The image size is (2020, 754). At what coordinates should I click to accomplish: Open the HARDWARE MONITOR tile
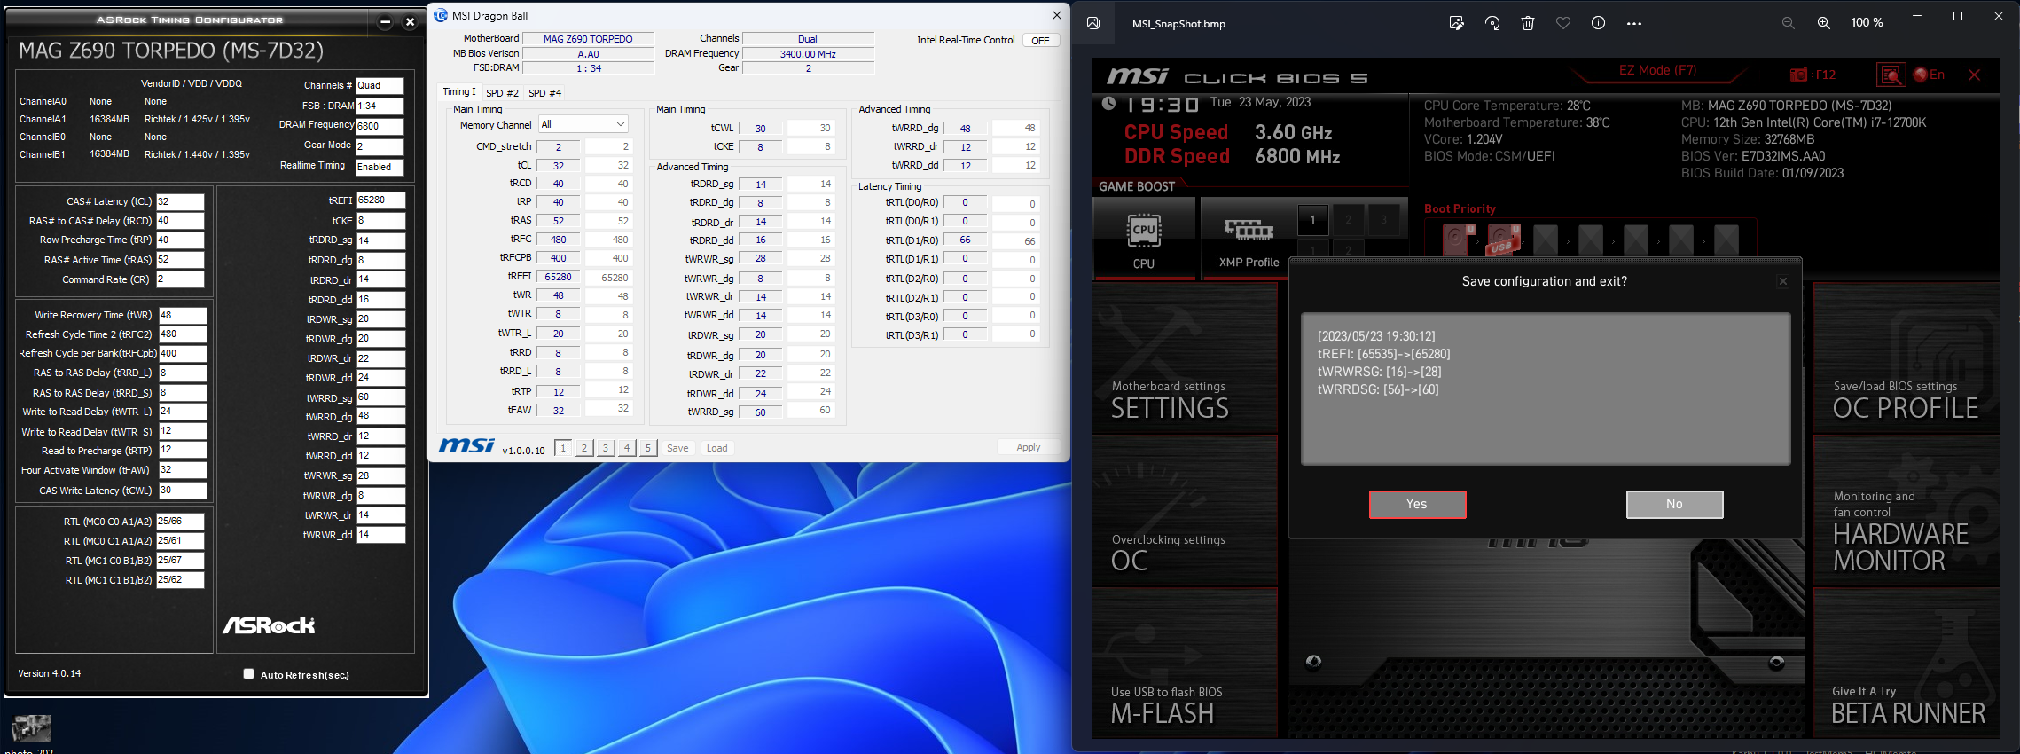click(x=1906, y=512)
